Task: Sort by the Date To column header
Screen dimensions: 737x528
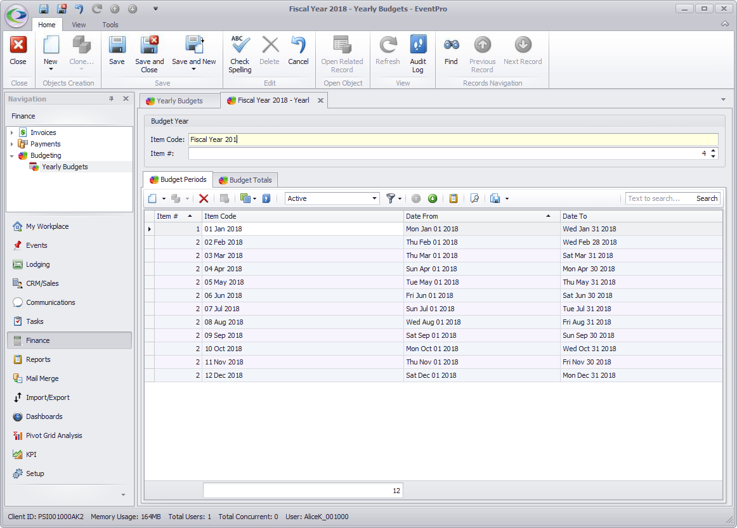Action: point(641,216)
